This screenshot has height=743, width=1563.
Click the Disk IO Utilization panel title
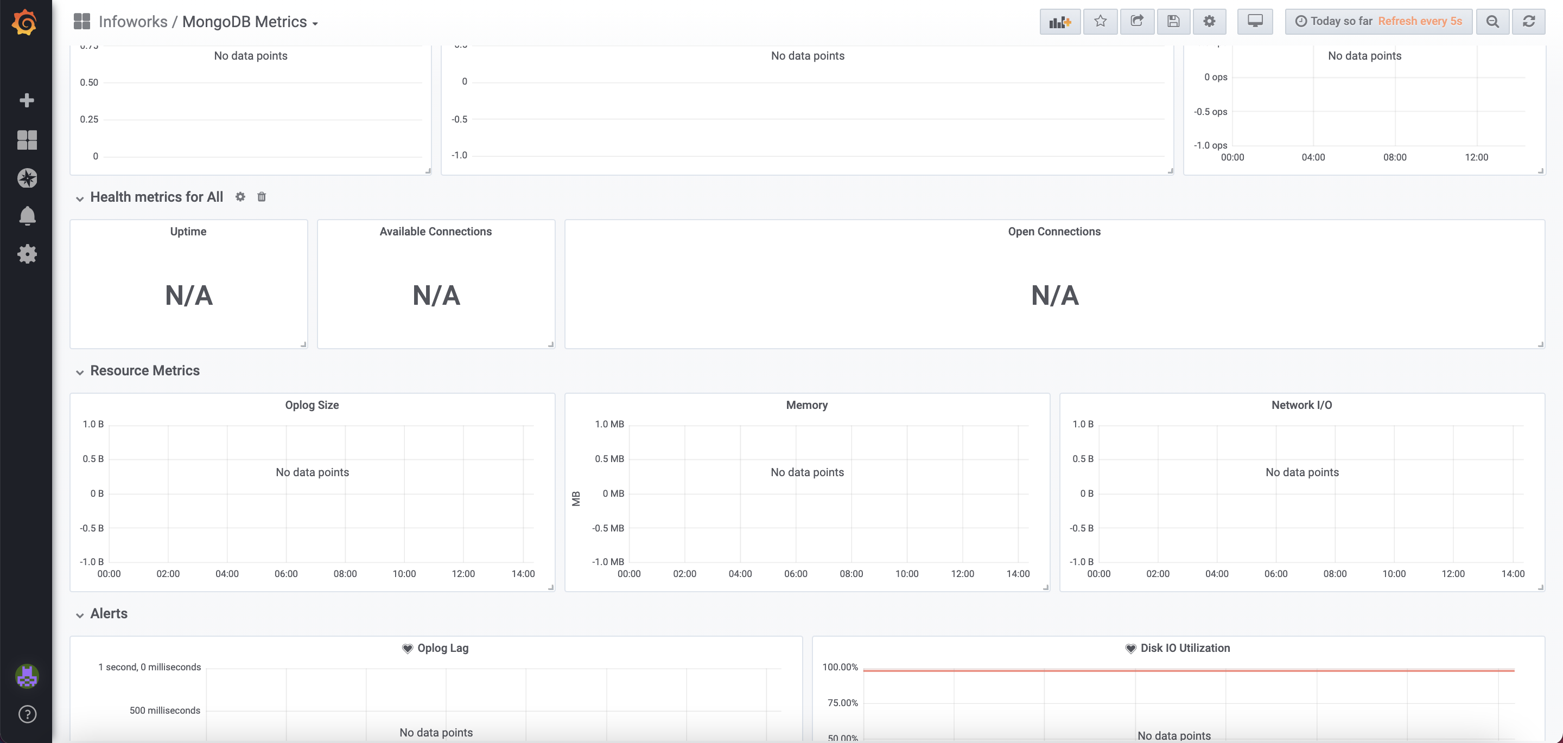1185,648
